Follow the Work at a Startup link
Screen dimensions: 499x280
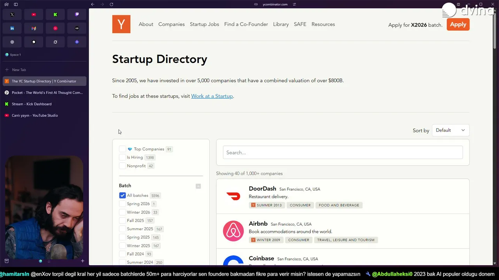coord(212,96)
